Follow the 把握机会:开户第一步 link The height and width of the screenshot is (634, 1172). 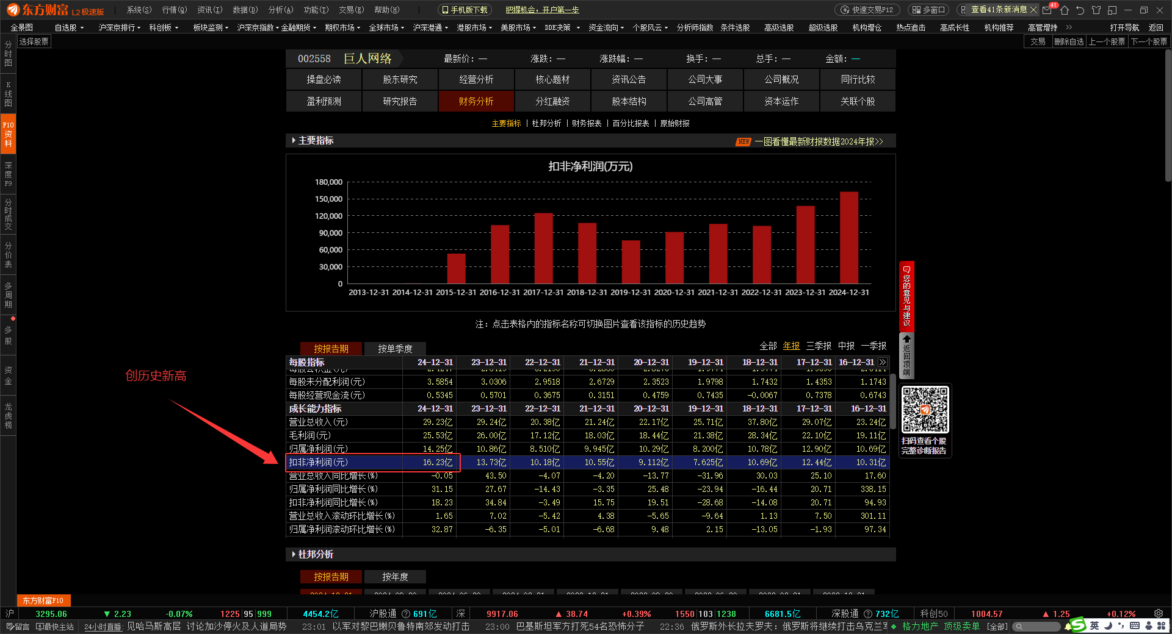click(x=542, y=10)
